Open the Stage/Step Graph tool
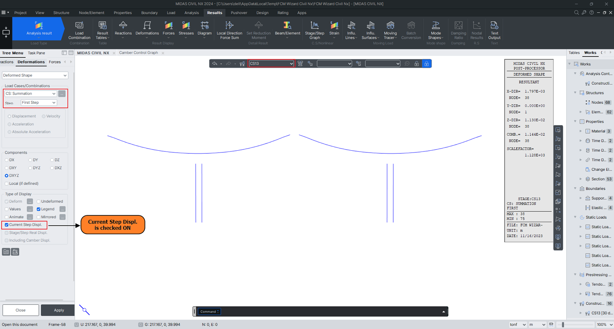This screenshot has width=614, height=329. tap(315, 31)
